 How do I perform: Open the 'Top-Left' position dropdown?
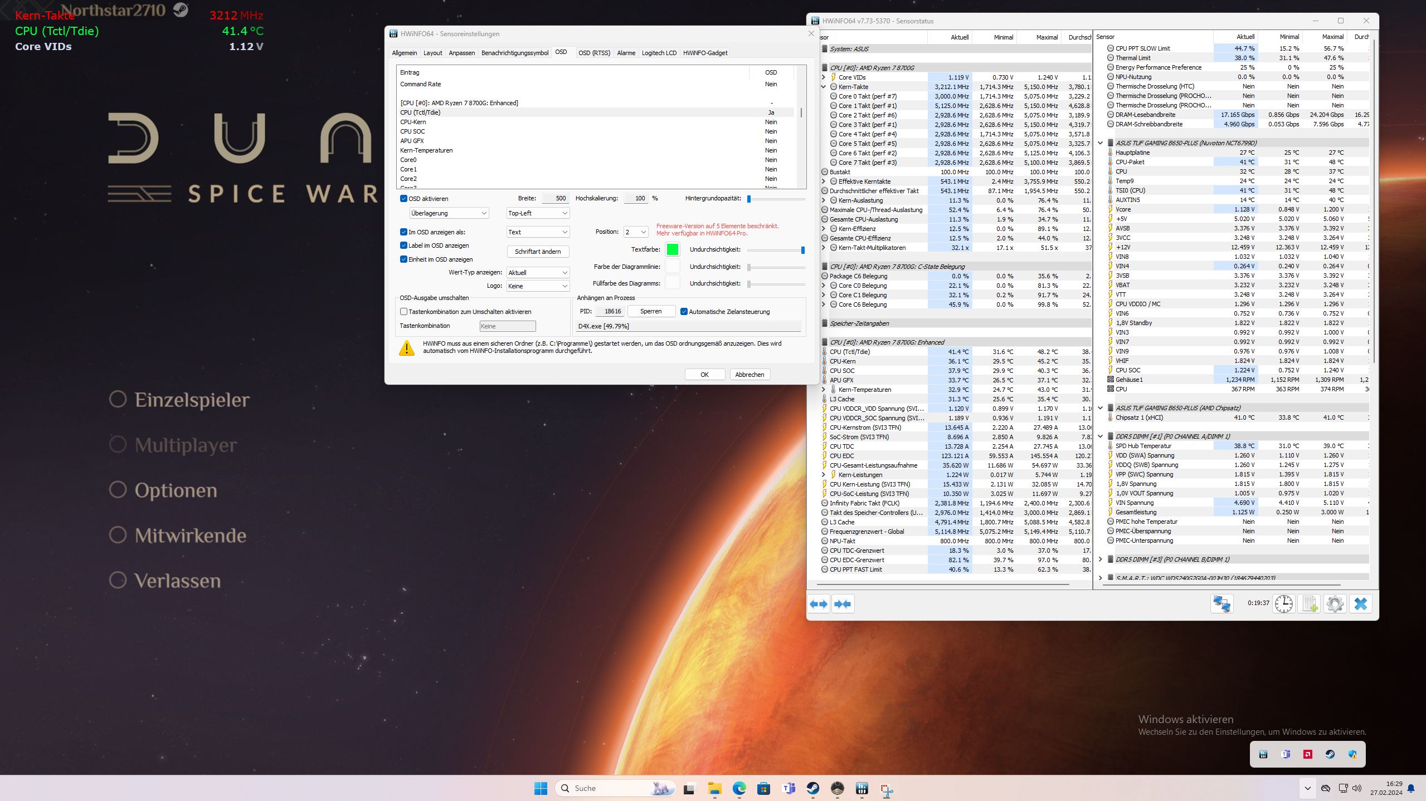pos(538,213)
